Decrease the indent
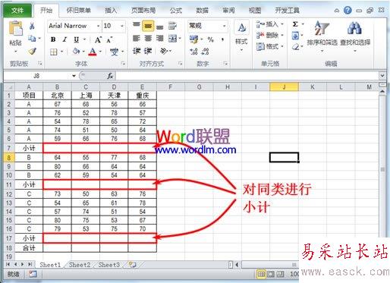The width and height of the screenshot is (390, 283). (137, 51)
